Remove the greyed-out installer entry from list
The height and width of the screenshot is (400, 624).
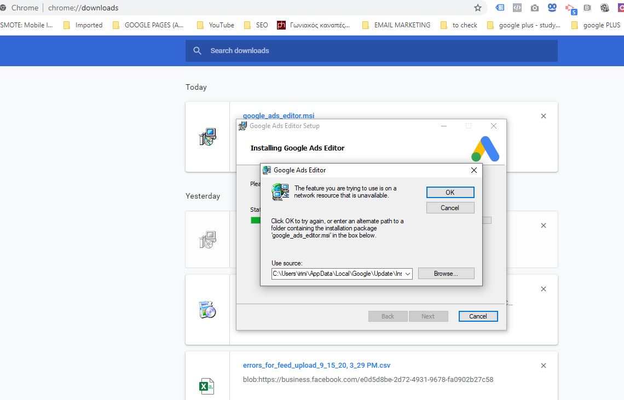click(544, 225)
